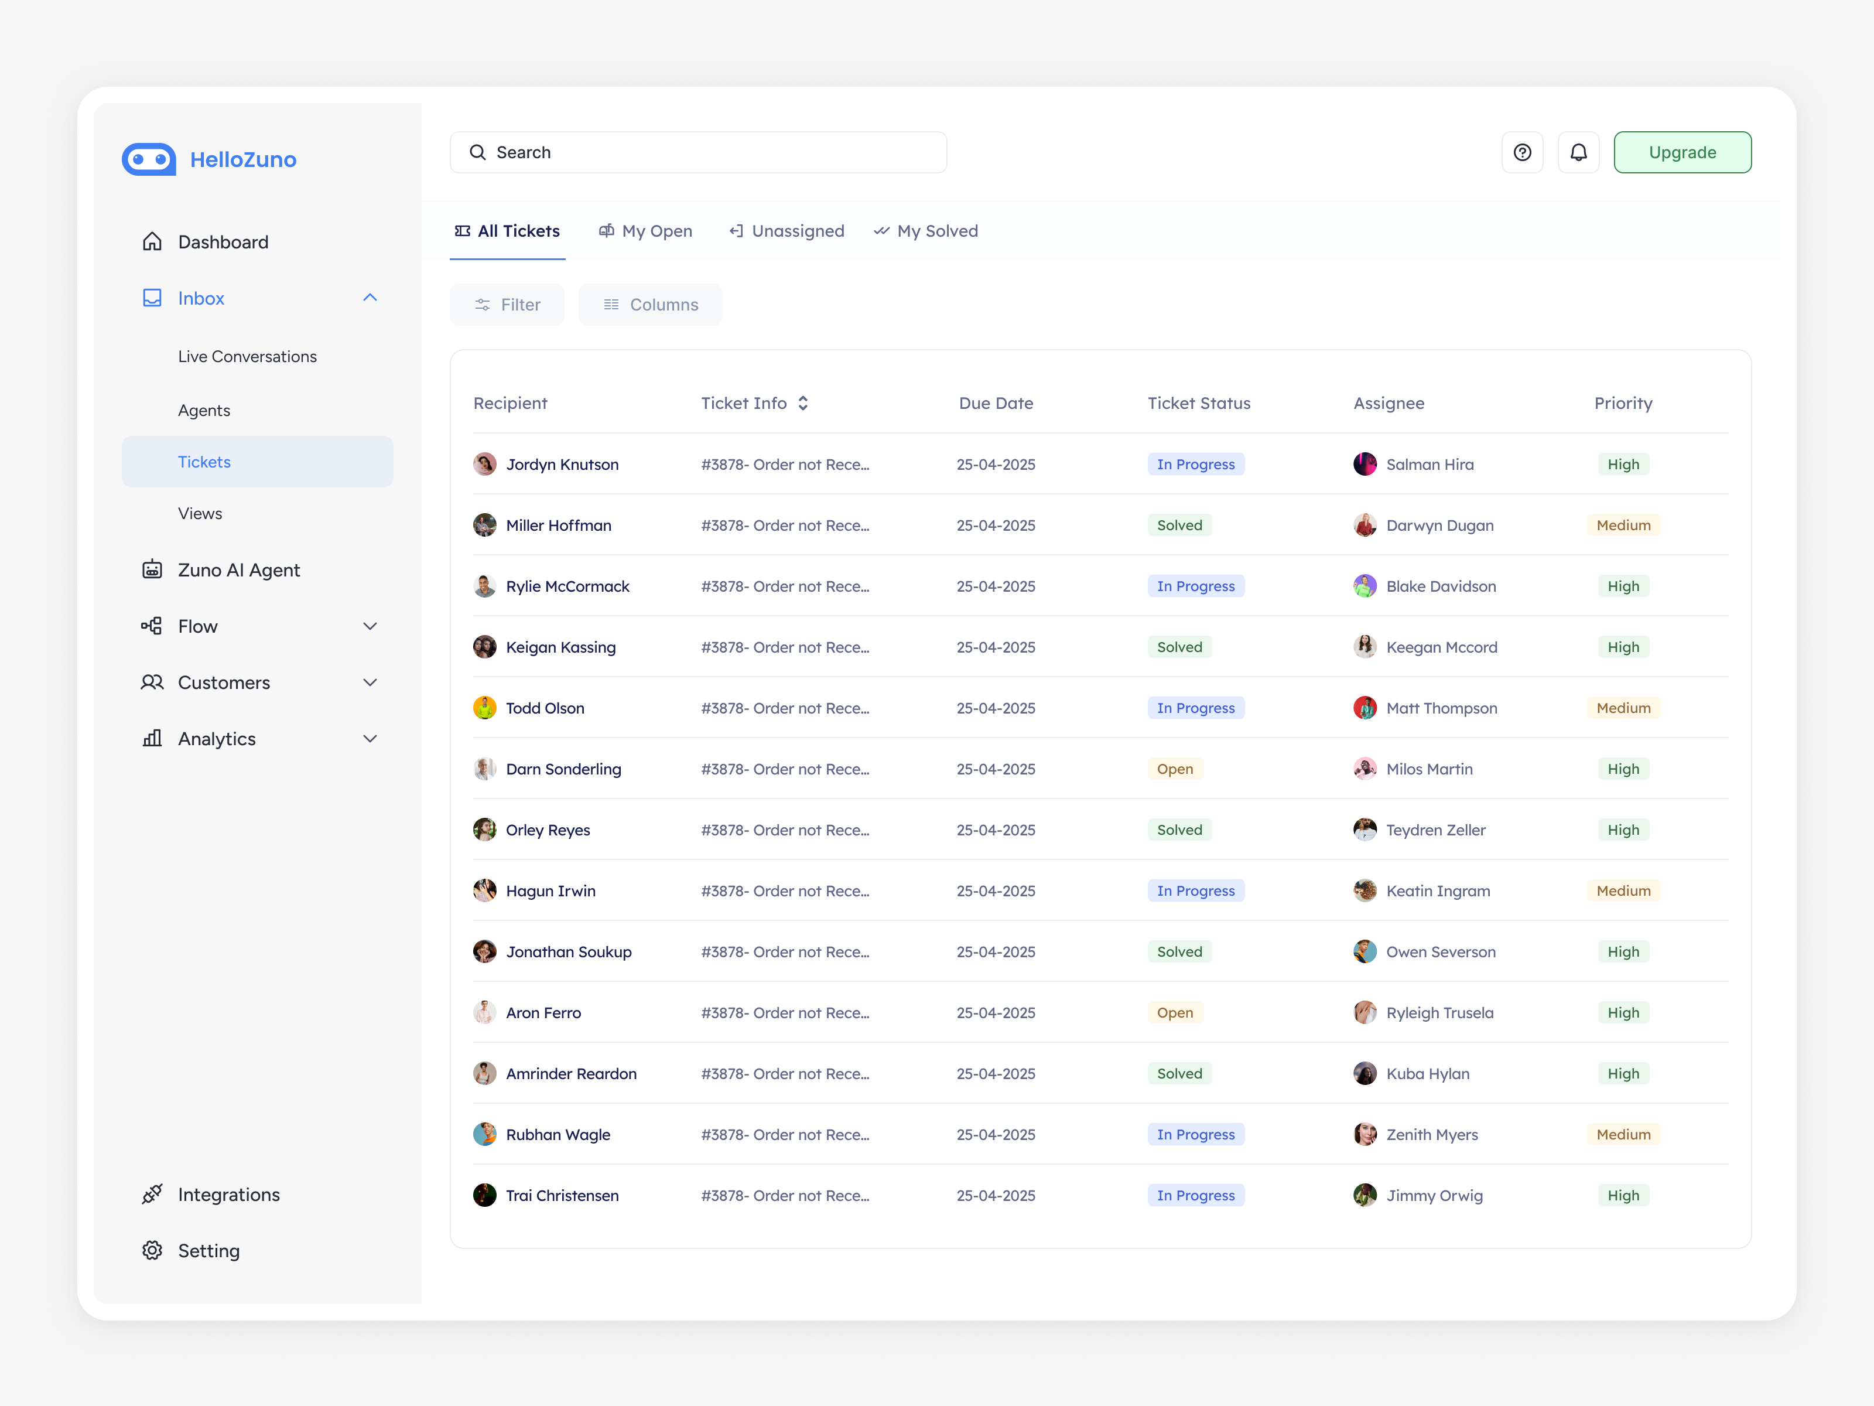Switch to the My Open tab
Image resolution: width=1874 pixels, height=1406 pixels.
click(x=645, y=231)
